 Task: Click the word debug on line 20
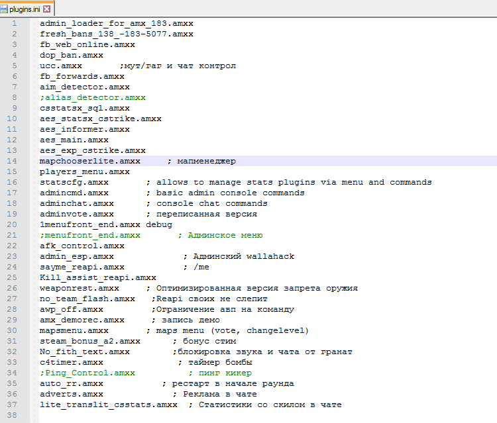pos(159,224)
